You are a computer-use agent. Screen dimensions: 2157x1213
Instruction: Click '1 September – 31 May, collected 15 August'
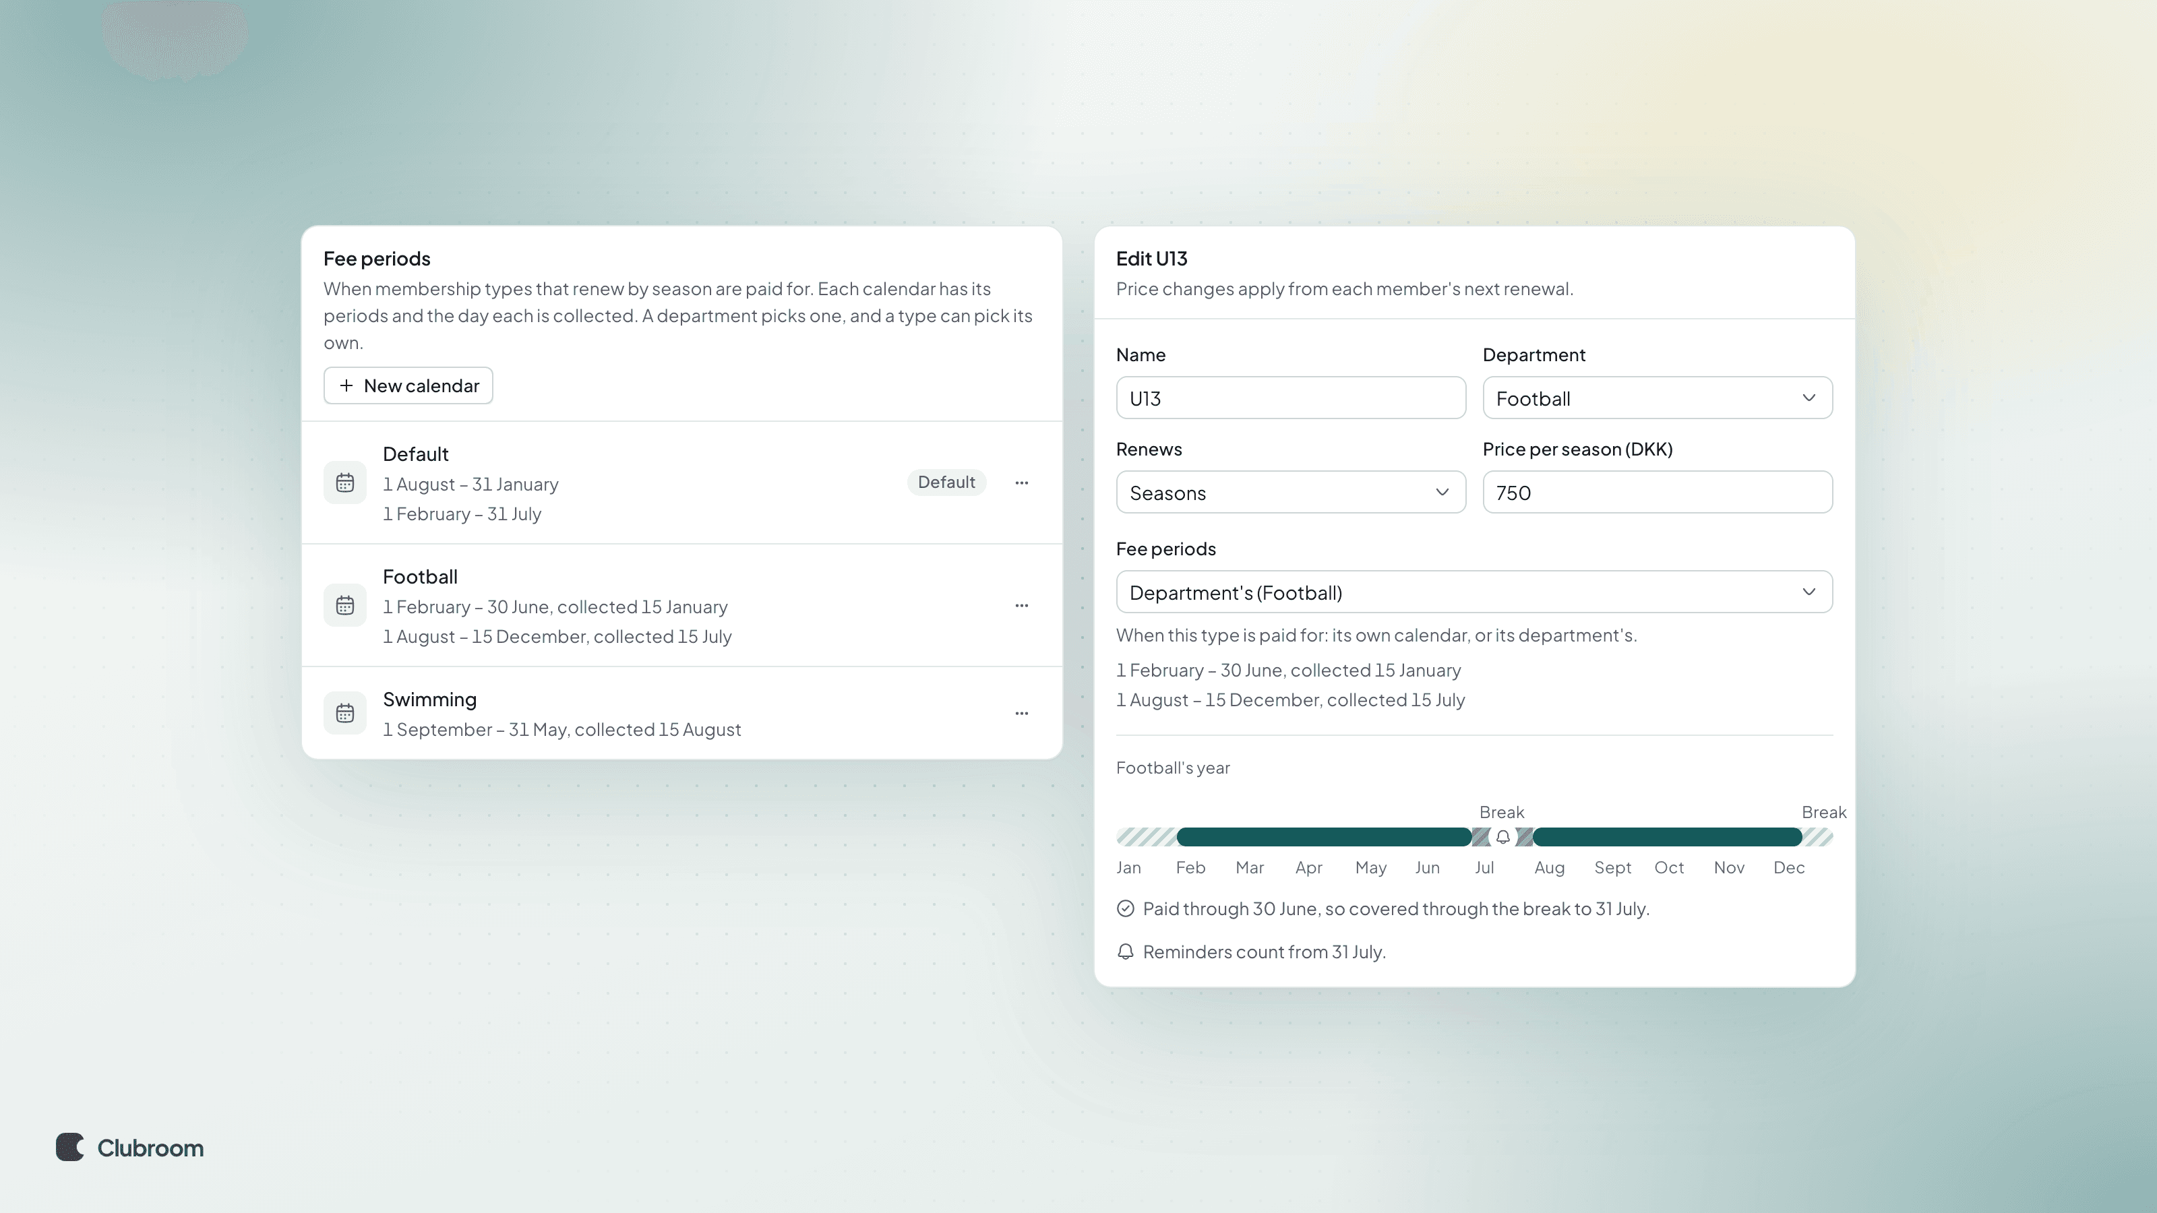(x=562, y=729)
